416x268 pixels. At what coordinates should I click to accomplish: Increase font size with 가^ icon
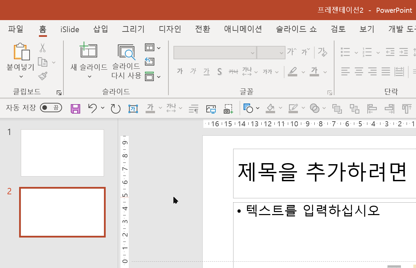(292, 52)
